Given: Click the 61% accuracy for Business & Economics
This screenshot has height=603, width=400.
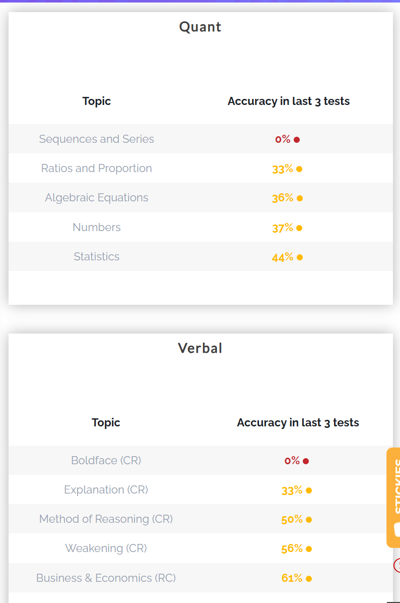Looking at the screenshot, I should 292,578.
